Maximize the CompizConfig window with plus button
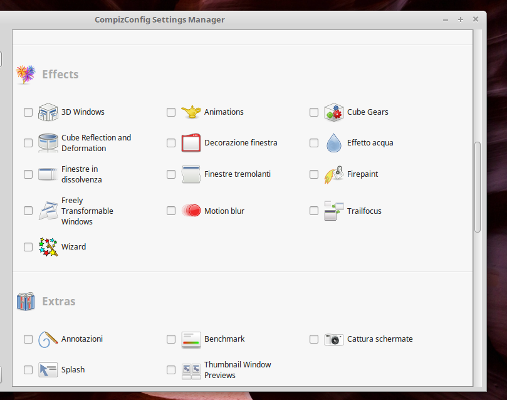The height and width of the screenshot is (400, 507). point(461,19)
